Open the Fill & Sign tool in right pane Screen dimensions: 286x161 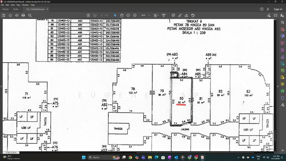[282, 57]
